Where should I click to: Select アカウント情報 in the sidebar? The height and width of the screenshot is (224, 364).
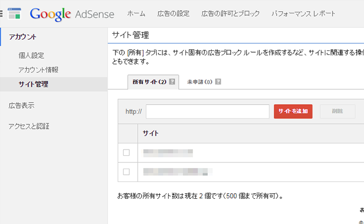coord(38,70)
